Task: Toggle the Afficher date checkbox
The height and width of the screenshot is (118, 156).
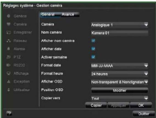Action: [x=93, y=49]
